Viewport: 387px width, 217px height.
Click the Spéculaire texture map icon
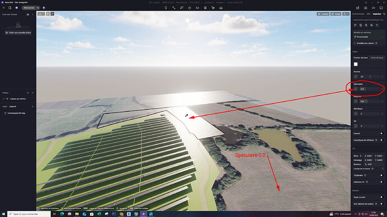coord(356,89)
